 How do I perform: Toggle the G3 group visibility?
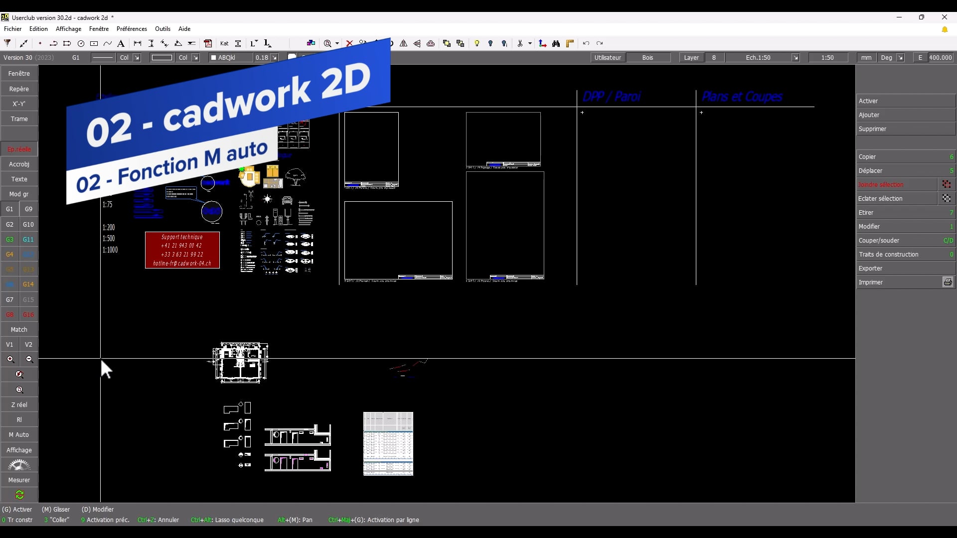coord(9,239)
